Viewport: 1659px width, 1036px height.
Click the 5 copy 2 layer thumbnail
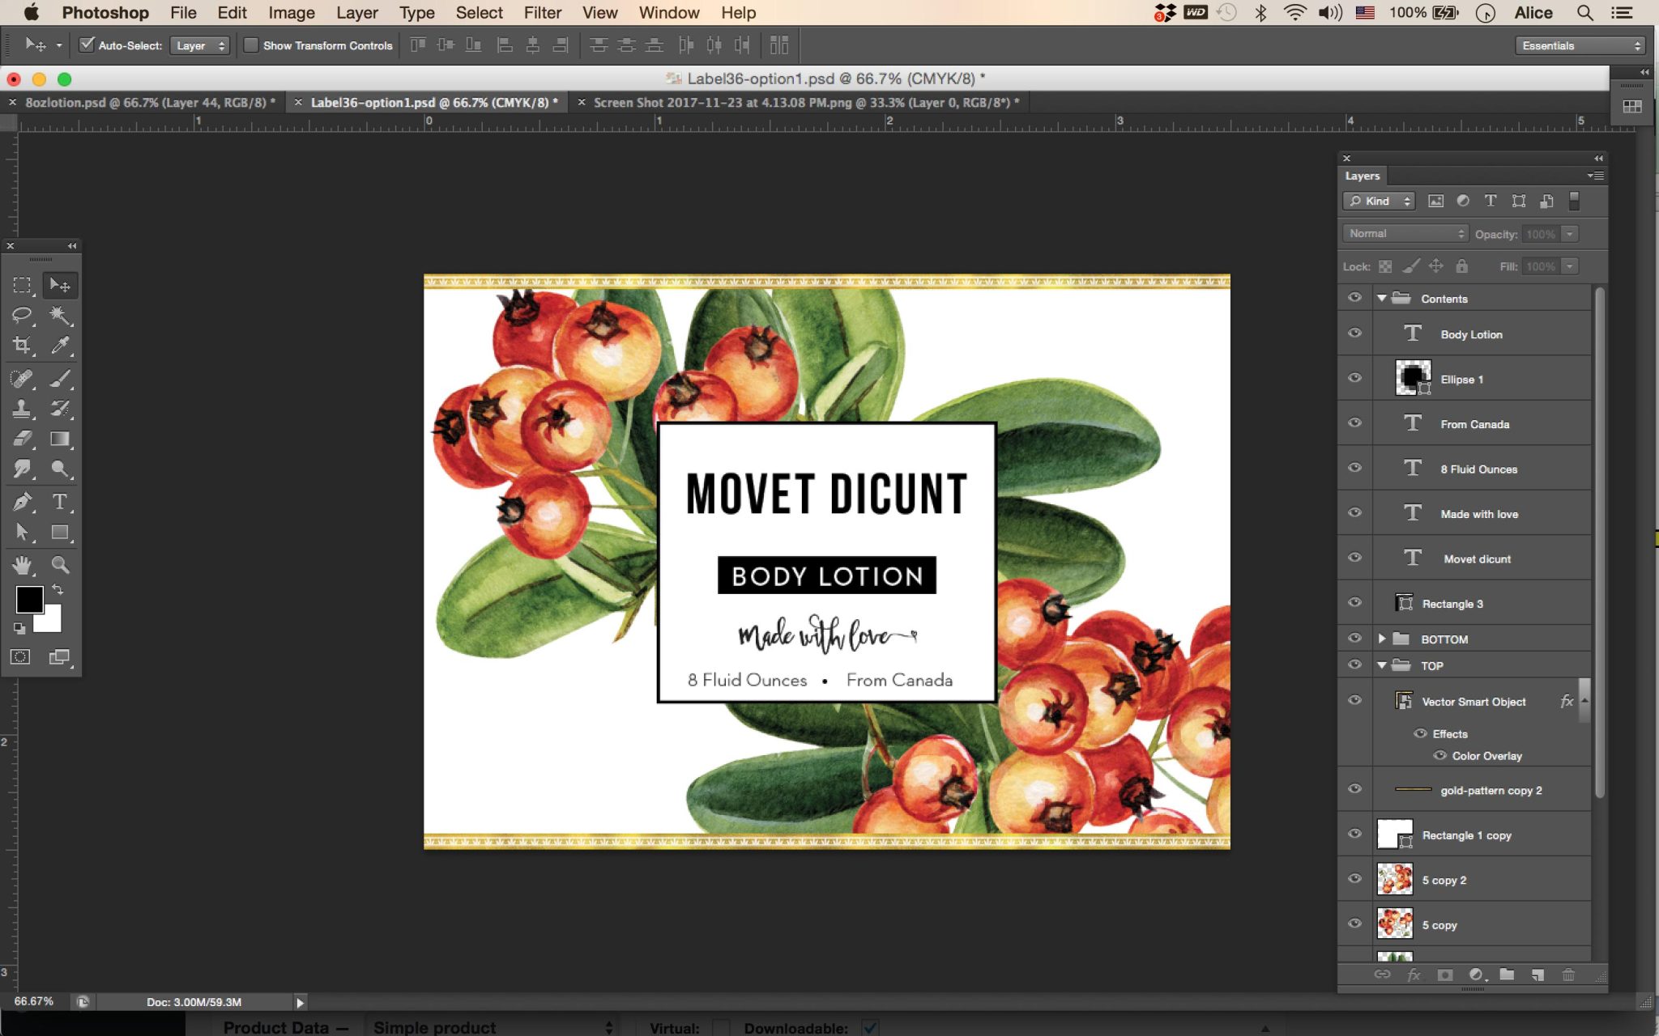[1394, 880]
